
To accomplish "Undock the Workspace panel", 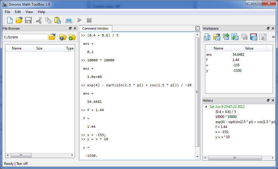I will tap(268, 28).
